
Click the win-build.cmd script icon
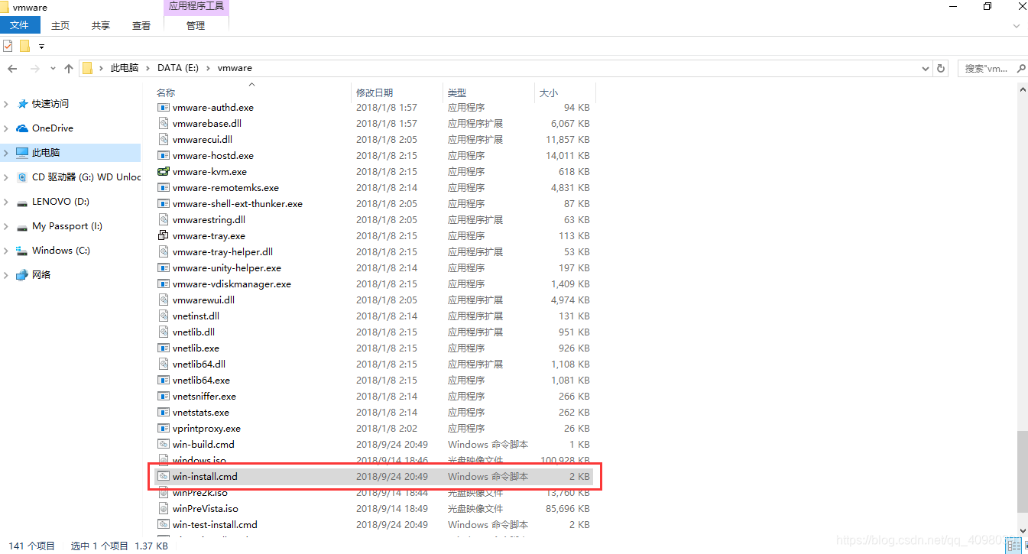pos(163,445)
